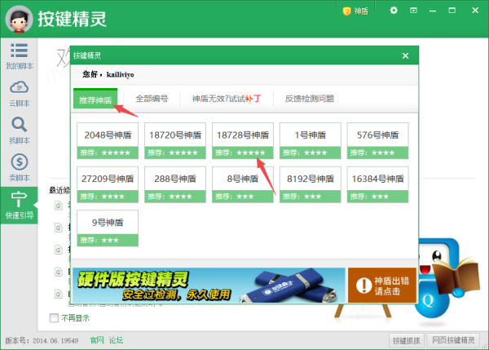Screen dimensions: 489x350
Task: Select 2048号神盾
Action: coord(108,141)
